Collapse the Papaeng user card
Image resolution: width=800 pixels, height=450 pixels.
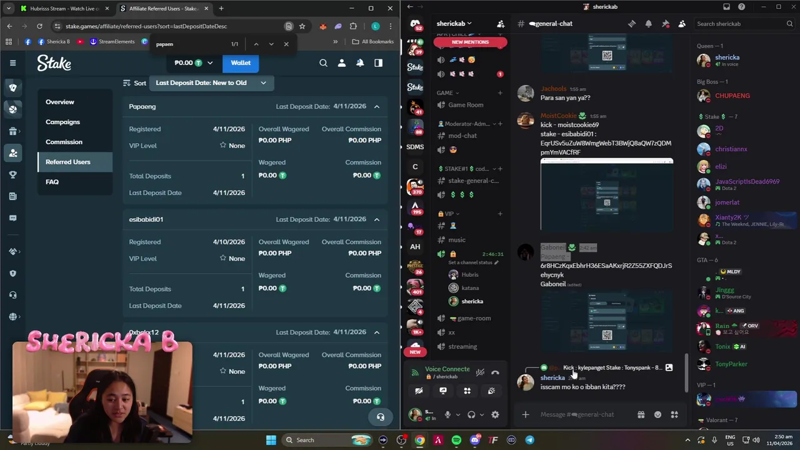coord(377,107)
